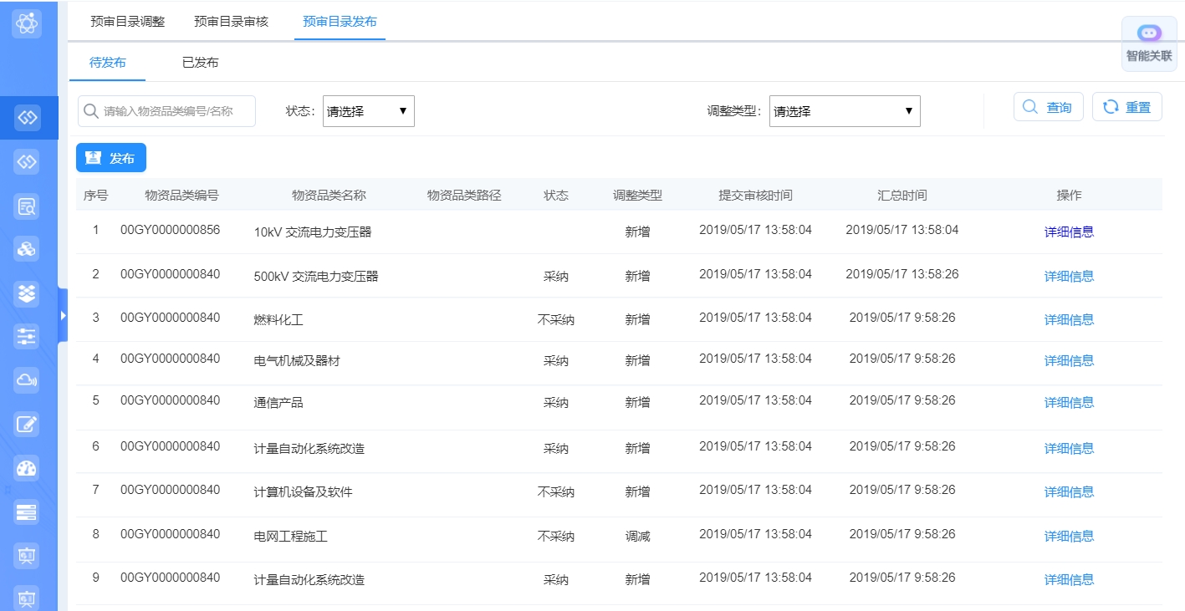
Task: Open the 状态 dropdown
Action: pyautogui.click(x=369, y=111)
